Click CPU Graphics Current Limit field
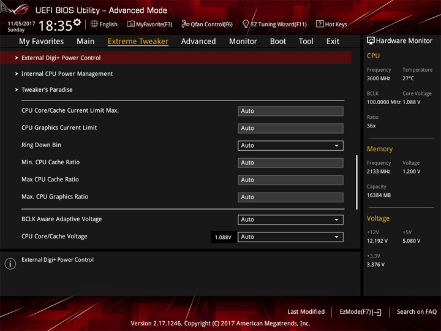Screen dimensions: 441x331 [290, 128]
